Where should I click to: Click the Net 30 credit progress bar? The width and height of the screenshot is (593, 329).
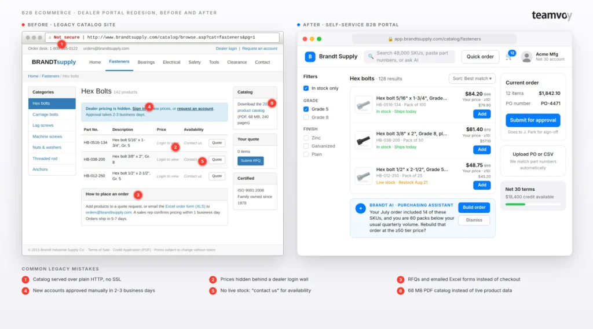[x=533, y=204]
